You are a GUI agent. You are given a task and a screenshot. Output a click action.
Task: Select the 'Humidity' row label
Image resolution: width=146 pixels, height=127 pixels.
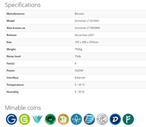coord(13,92)
